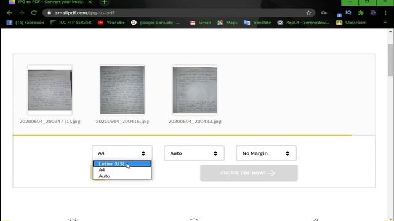Click file name 20200604_200416.jpg
This screenshot has width=394, height=221.
tap(123, 122)
